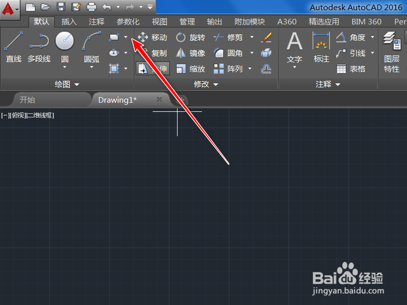This screenshot has width=407, height=305.
Task: Open the 圆角 fillet dropdown arrow
Action: coord(252,53)
